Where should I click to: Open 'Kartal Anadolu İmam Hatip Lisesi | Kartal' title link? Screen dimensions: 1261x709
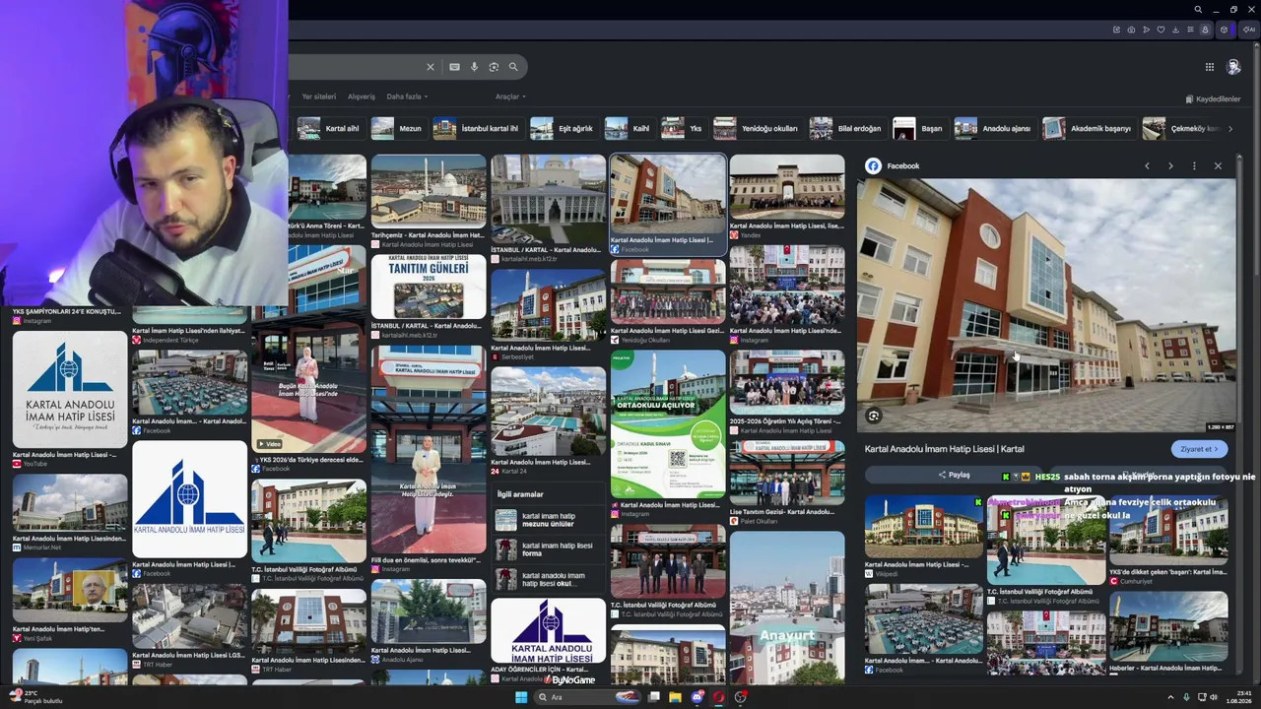(944, 449)
